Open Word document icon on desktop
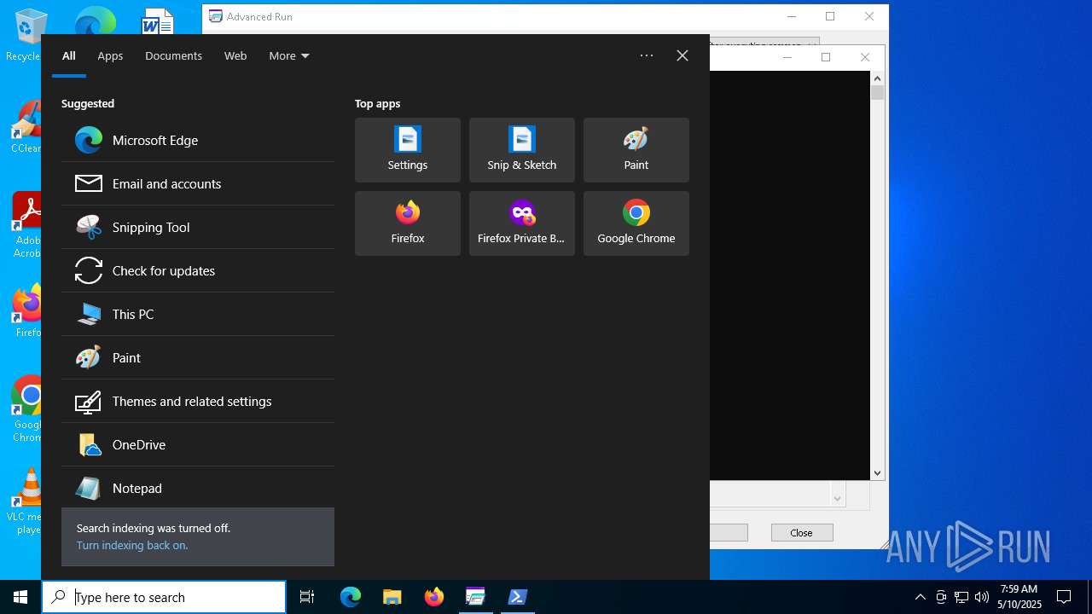Screen dimensions: 1092x614 pyautogui.click(x=158, y=21)
